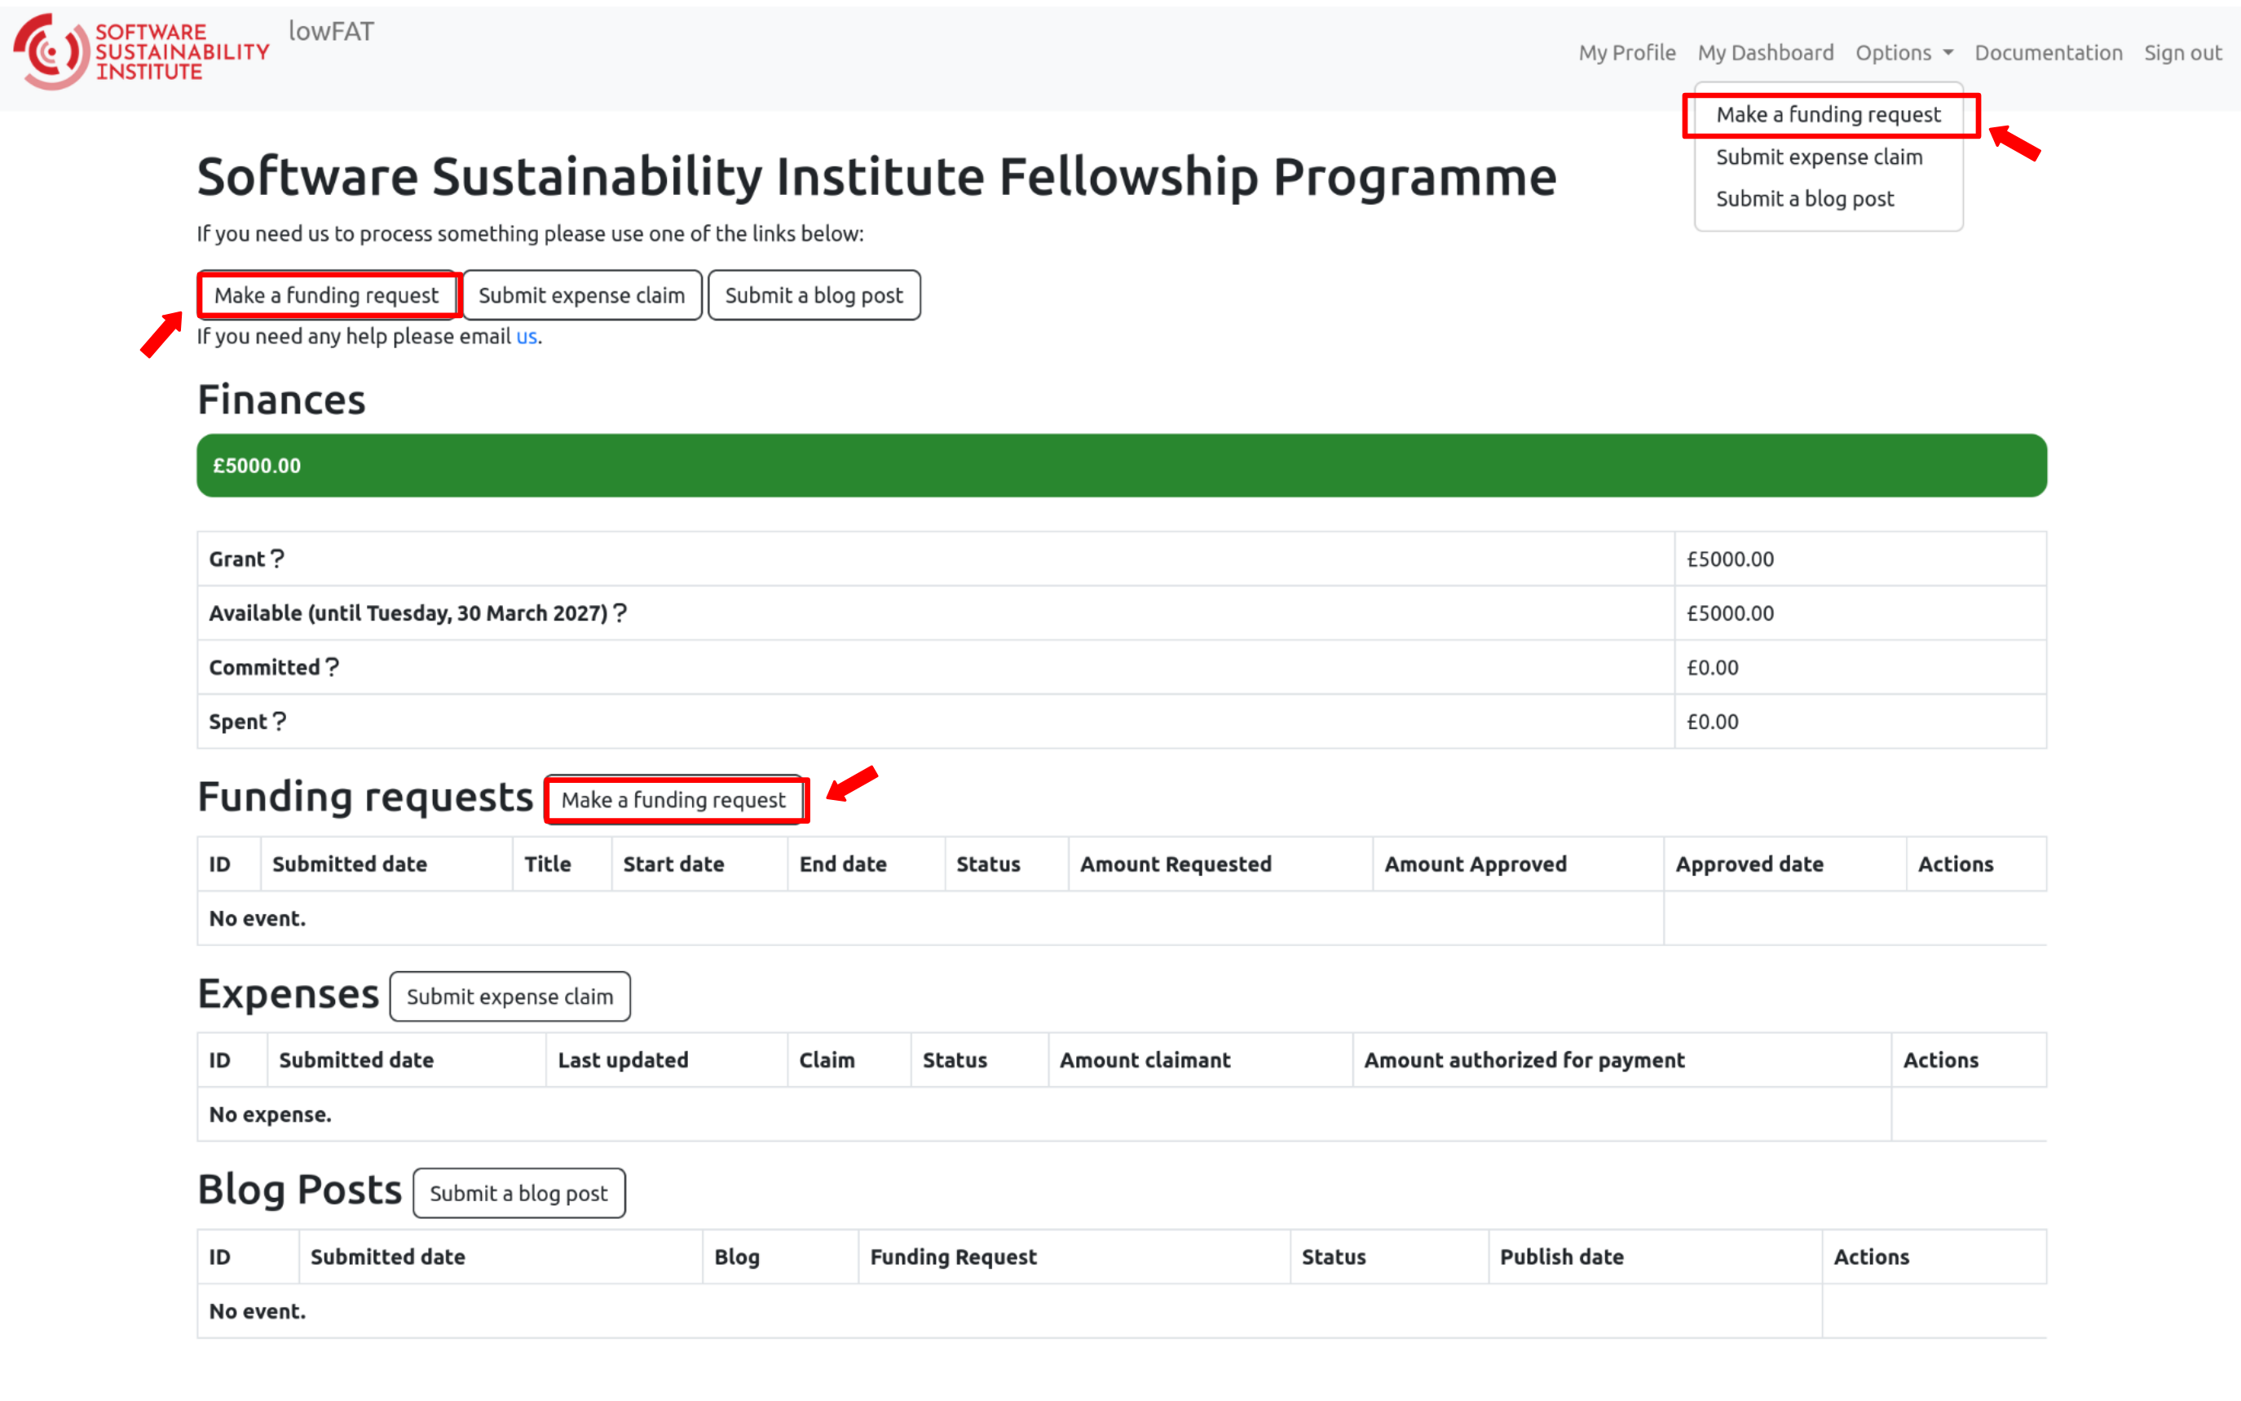Click the Available amount £5000.00 cell
The width and height of the screenshot is (2241, 1401).
(x=1859, y=612)
